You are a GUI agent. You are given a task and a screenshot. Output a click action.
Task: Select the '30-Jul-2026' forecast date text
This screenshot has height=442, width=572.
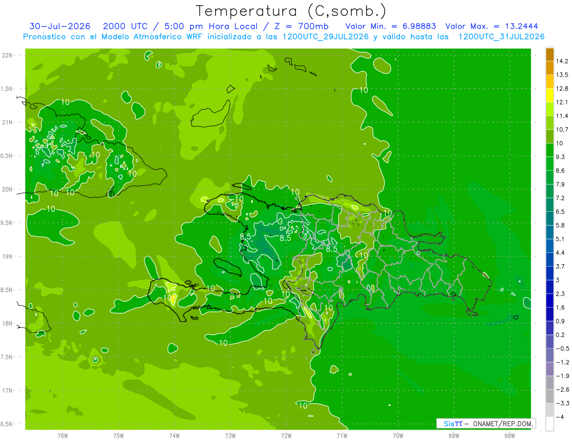click(60, 26)
